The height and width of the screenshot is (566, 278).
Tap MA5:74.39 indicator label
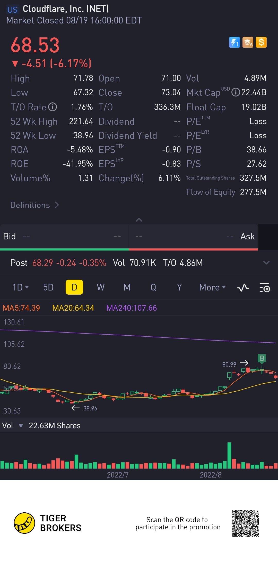(x=21, y=308)
